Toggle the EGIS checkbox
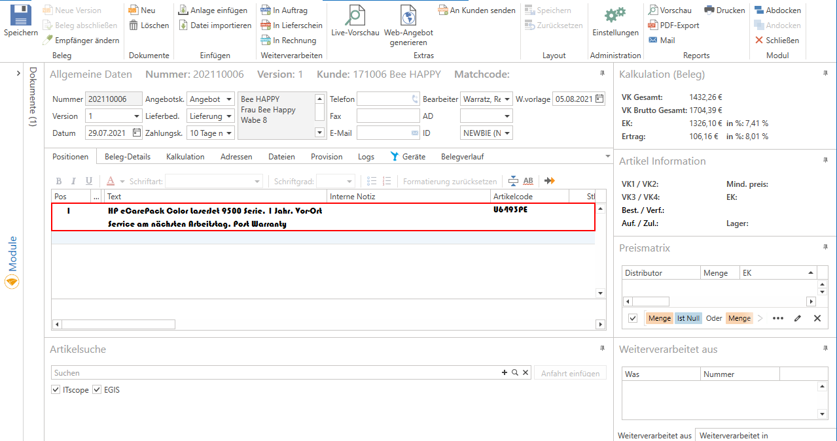 point(97,390)
